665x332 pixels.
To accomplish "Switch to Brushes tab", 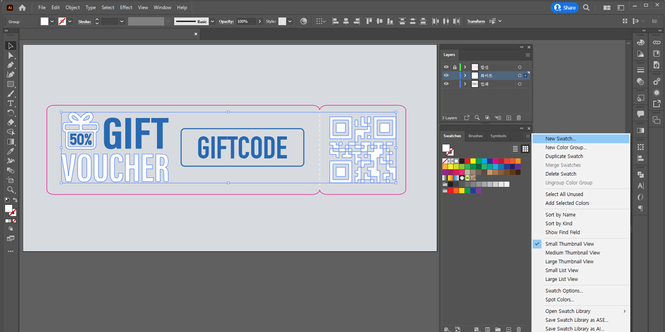I will coord(475,136).
